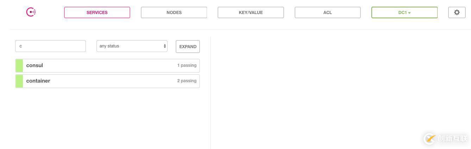Open settings via the gear icon

click(457, 12)
